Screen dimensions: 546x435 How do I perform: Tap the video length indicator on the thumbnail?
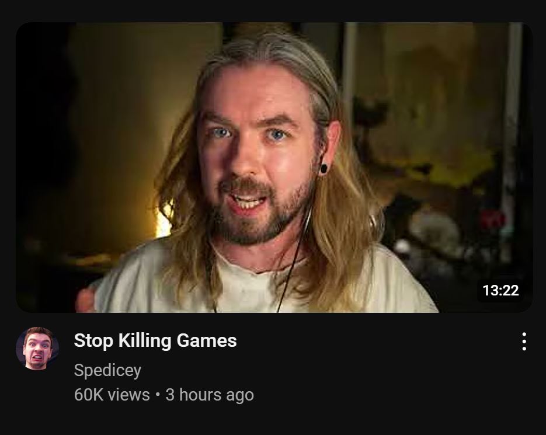(500, 290)
